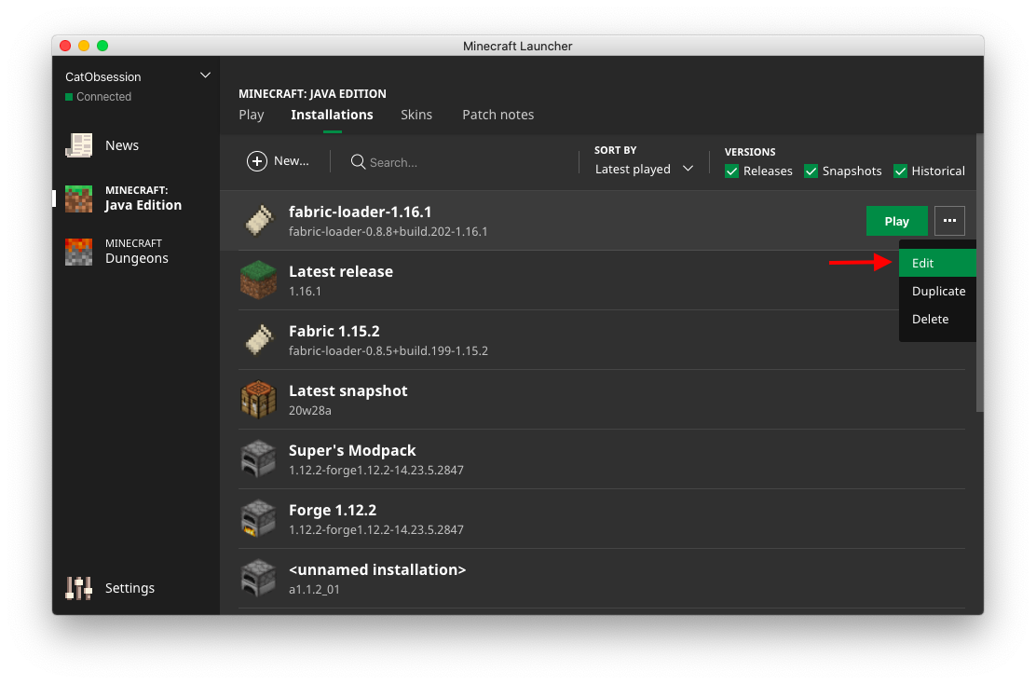Click the plus icon for New installation
The image size is (1036, 684).
[256, 161]
